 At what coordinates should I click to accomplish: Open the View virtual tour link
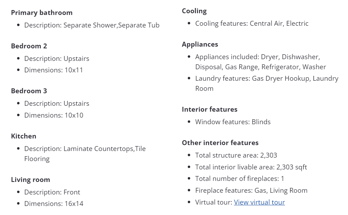259,202
